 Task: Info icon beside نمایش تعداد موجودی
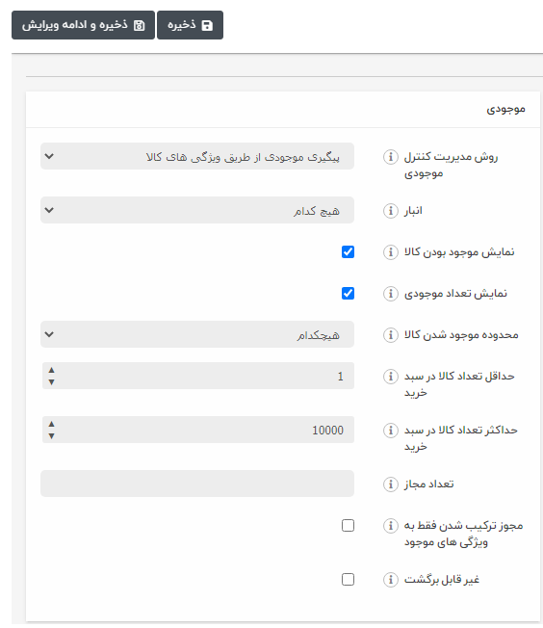[391, 293]
